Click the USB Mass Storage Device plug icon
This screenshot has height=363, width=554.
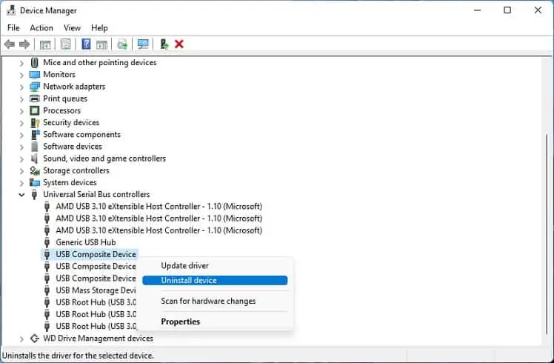pyautogui.click(x=47, y=290)
